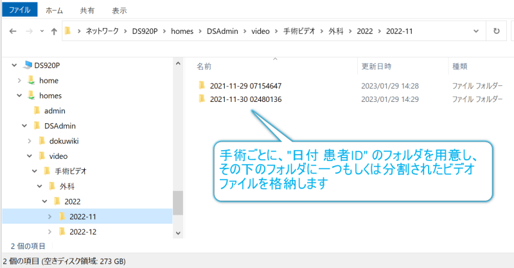Open the recent locations chevron

click(42, 31)
